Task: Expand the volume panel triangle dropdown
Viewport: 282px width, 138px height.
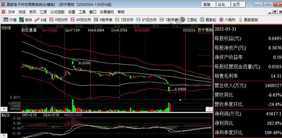Action: click(4, 109)
